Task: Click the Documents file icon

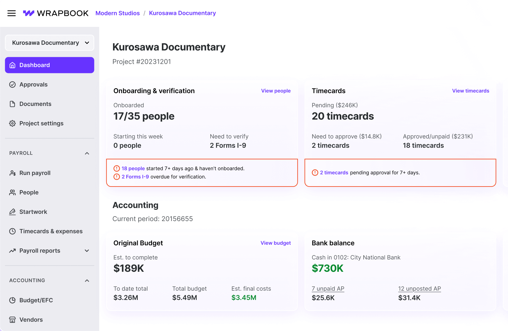Action: (x=13, y=104)
